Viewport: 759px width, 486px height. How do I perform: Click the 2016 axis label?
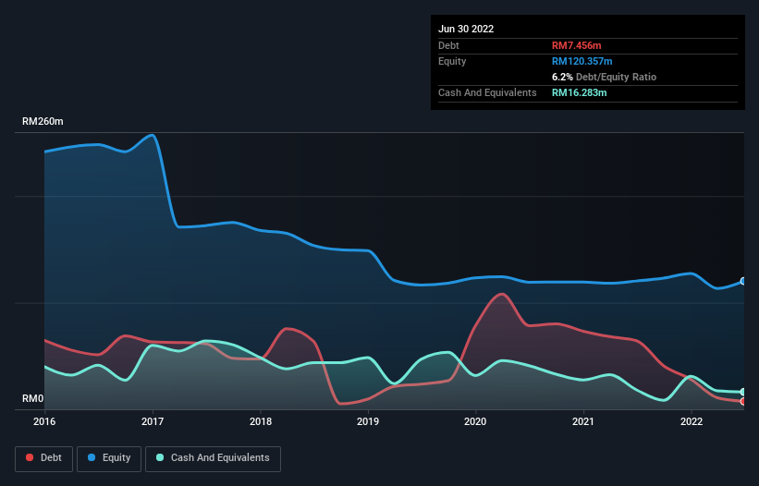pyautogui.click(x=44, y=421)
